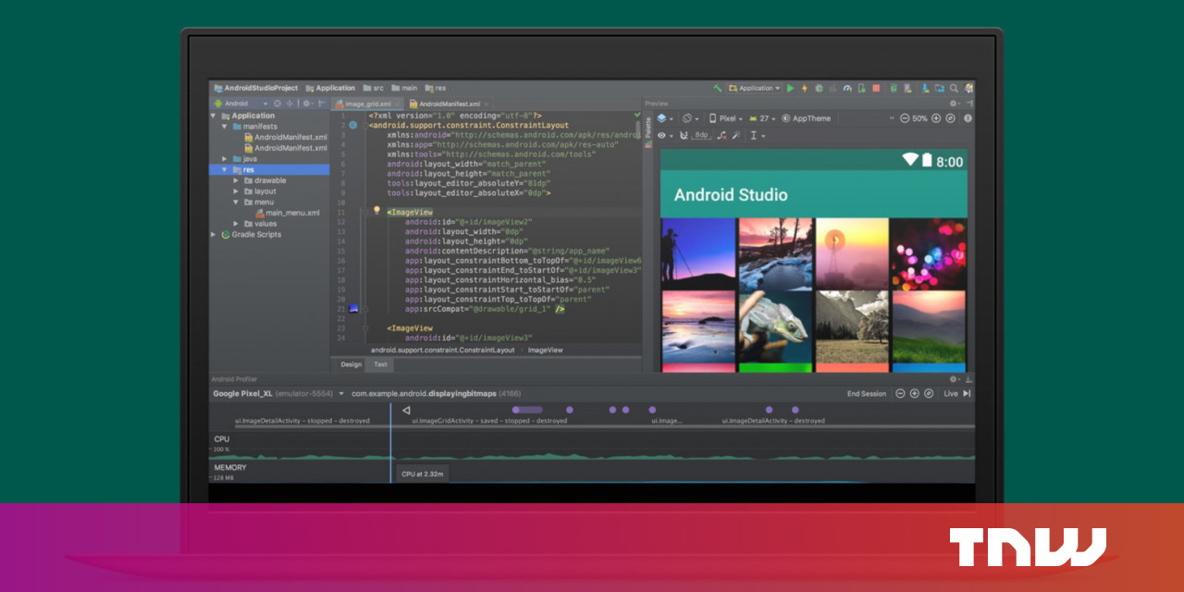The image size is (1184, 592).
Task: Hit Live to toggle live profiling
Action: coord(954,393)
